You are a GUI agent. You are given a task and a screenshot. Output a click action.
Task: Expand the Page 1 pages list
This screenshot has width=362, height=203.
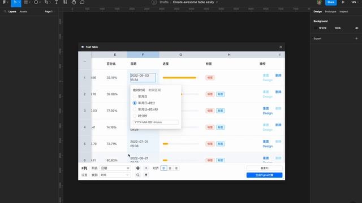coord(49,11)
